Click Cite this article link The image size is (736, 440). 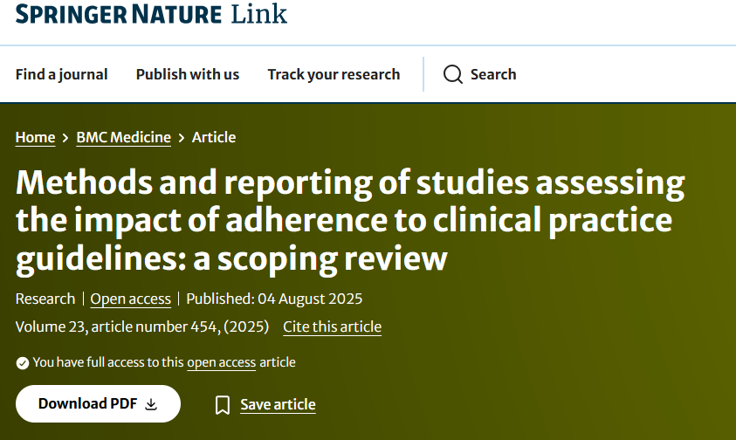click(x=332, y=327)
